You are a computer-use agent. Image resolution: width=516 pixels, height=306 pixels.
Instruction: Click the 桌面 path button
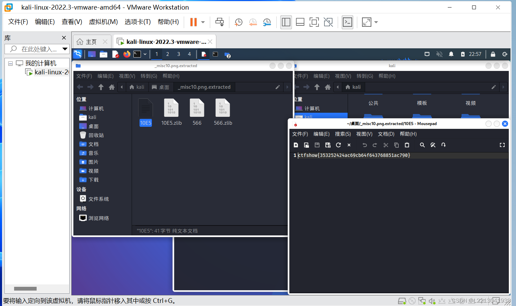[x=161, y=87]
